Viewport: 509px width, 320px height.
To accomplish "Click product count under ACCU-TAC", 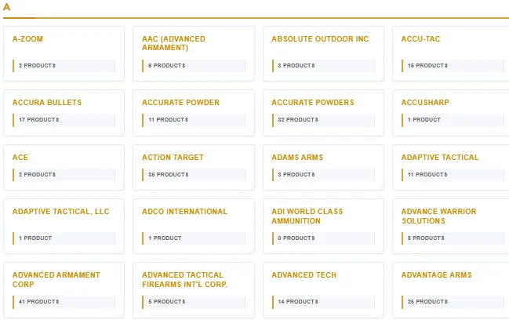I will tap(427, 66).
